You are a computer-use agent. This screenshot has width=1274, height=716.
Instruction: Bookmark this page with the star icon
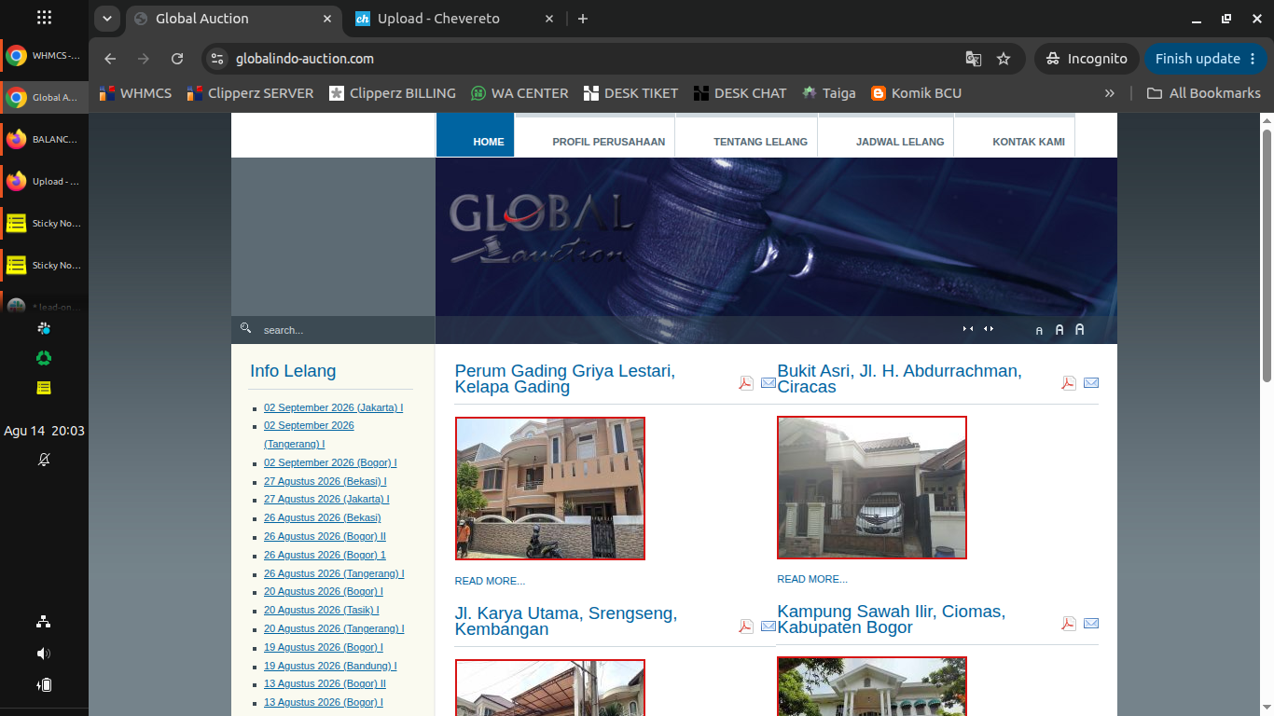pyautogui.click(x=1004, y=59)
